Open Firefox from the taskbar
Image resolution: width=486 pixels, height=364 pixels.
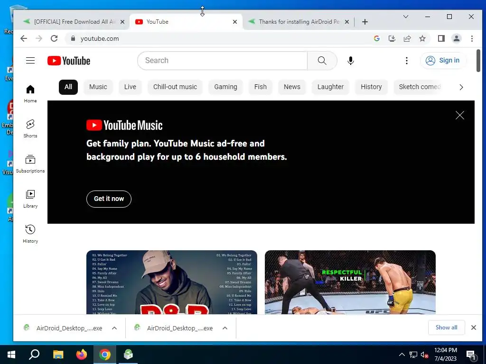(82, 355)
